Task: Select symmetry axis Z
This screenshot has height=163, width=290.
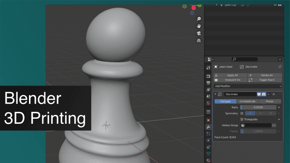Action: pos(271,113)
